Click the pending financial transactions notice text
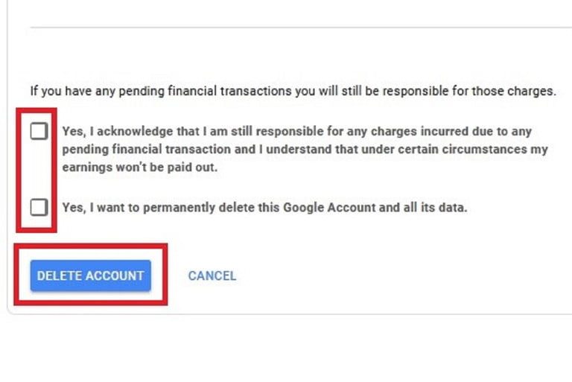This screenshot has height=382, width=572. [293, 92]
